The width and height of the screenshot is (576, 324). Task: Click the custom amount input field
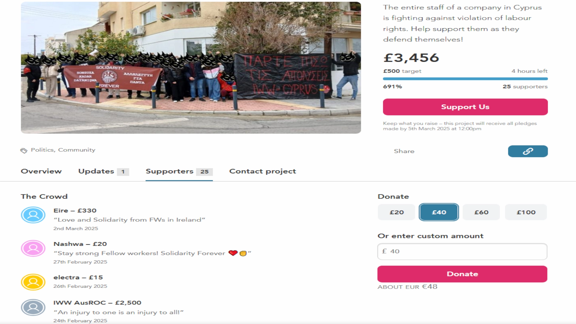click(462, 251)
